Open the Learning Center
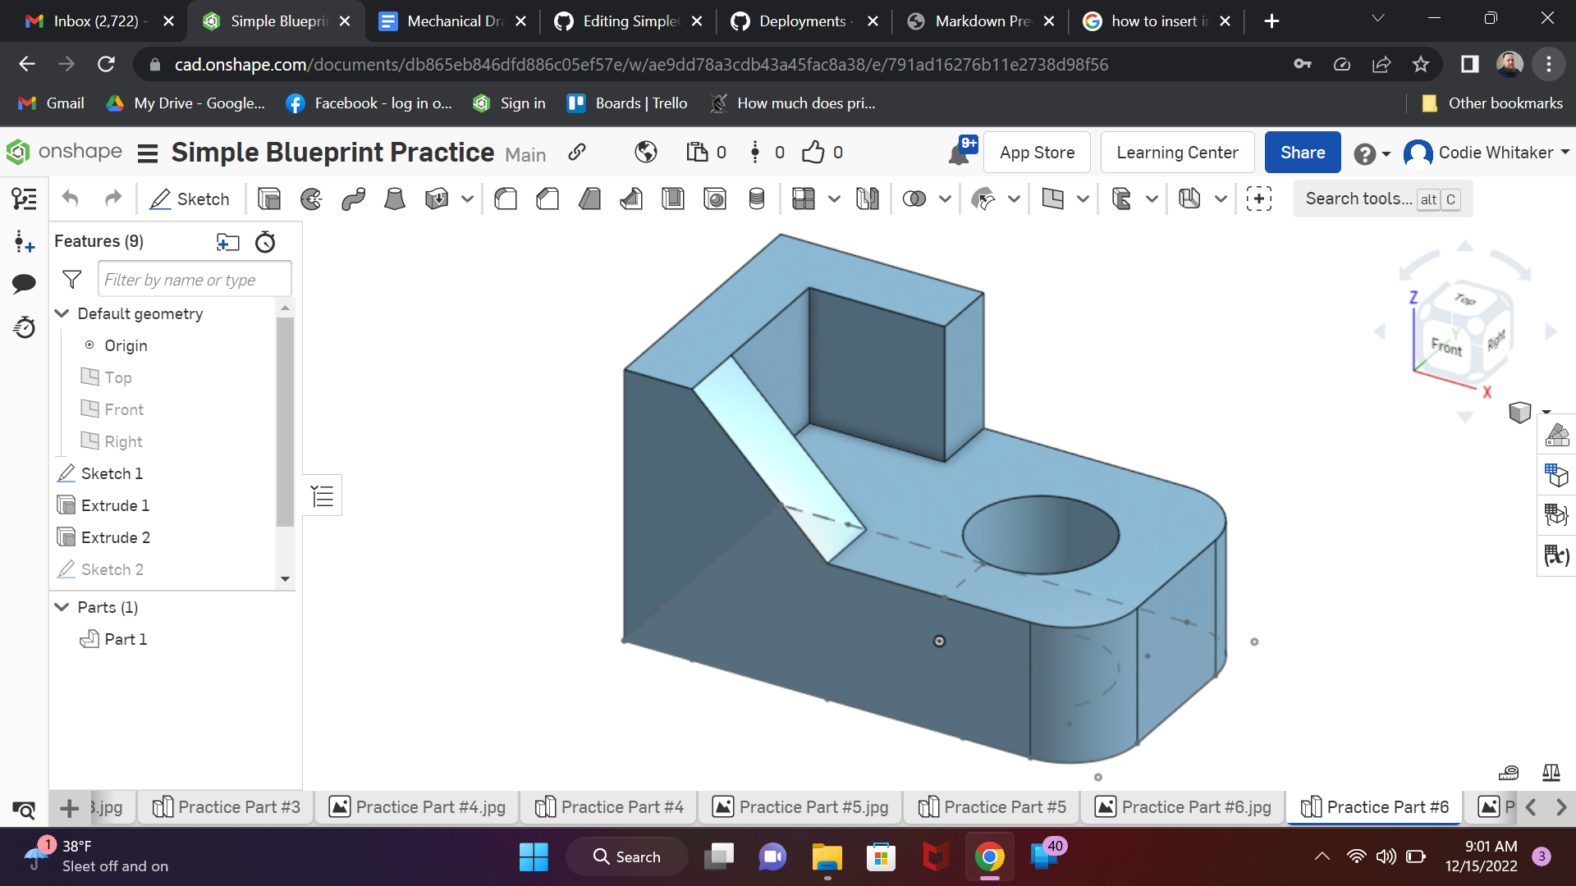This screenshot has height=886, width=1576. point(1177,153)
